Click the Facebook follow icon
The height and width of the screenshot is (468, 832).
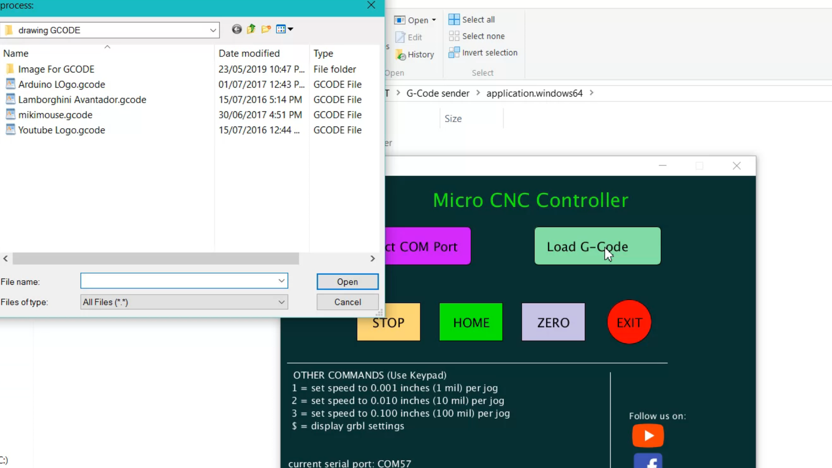click(648, 461)
